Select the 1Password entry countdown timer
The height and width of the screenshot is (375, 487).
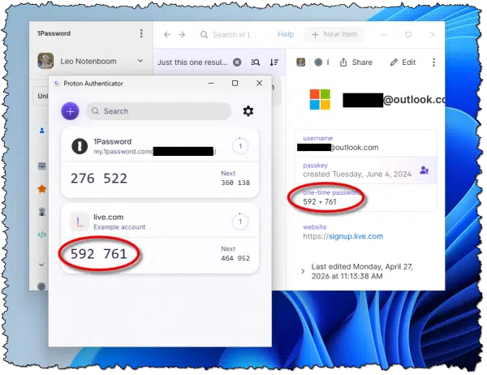240,146
